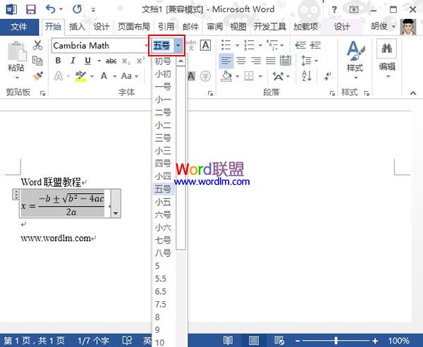Viewport: 423px width, 347px height.
Task: Select the Format Painter brush
Action: coord(38,76)
